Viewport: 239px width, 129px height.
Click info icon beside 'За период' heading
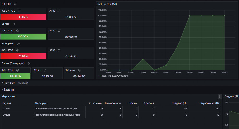pyautogui.click(x=18, y=44)
